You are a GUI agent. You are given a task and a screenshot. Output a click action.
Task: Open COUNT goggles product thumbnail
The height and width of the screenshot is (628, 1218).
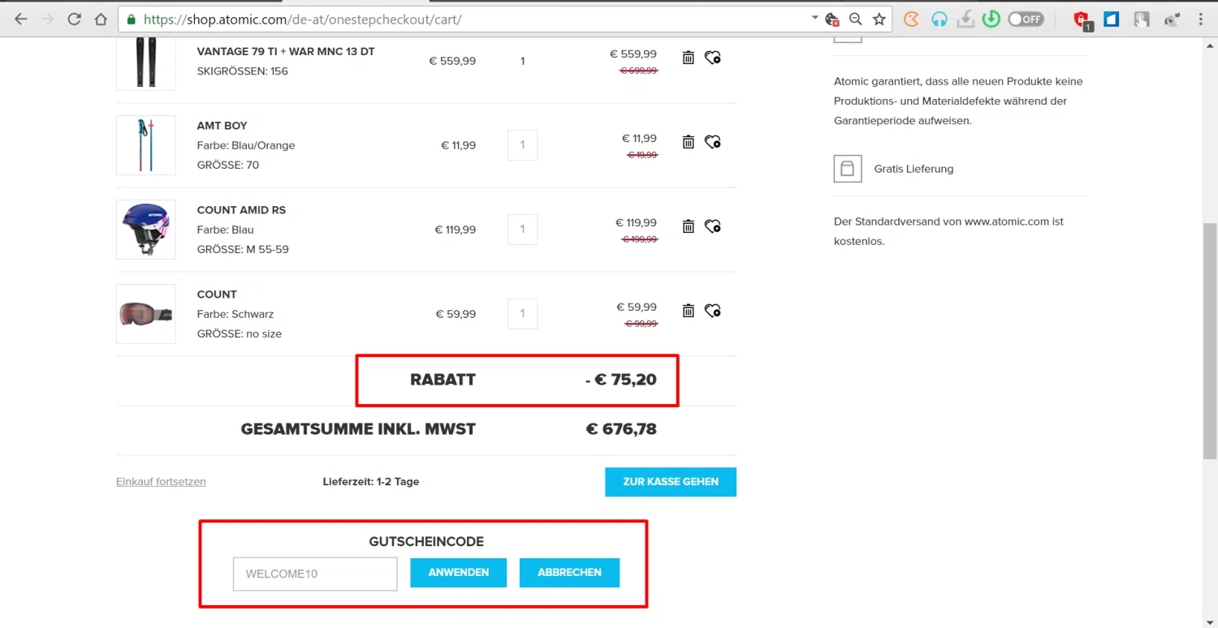tap(146, 314)
